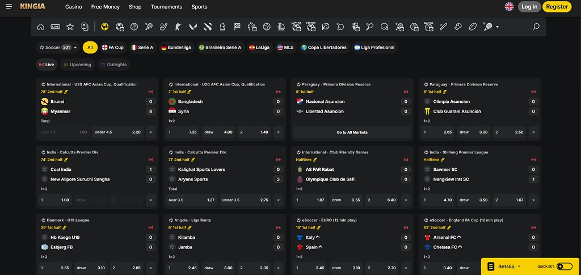Select the rugby ball sport icon
581x275 pixels.
(473, 27)
